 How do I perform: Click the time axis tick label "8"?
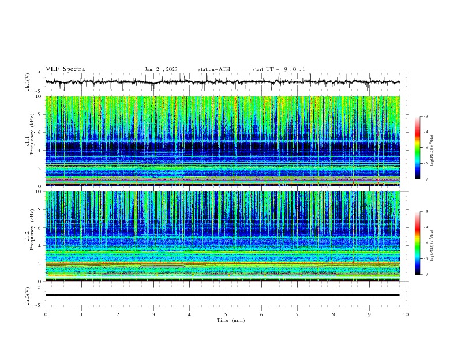tap(334, 314)
